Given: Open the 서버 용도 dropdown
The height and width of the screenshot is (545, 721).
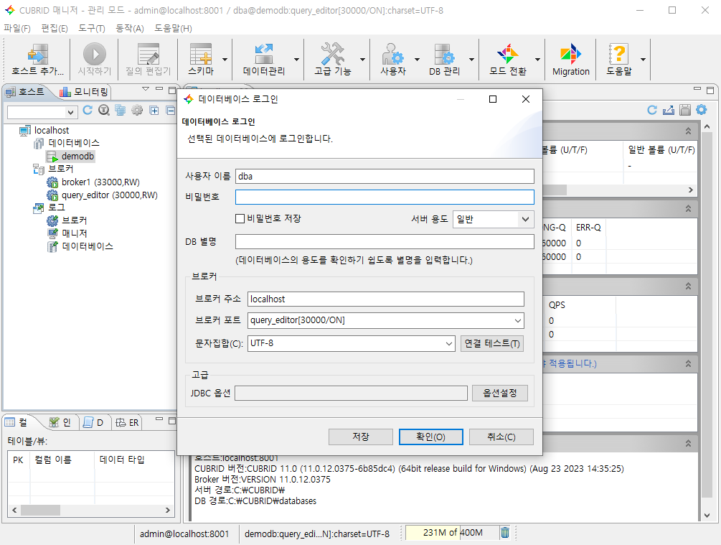Looking at the screenshot, I should [x=493, y=219].
